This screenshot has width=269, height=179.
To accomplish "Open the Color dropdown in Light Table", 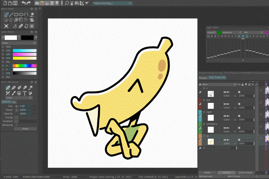I will pyautogui.click(x=211, y=32).
